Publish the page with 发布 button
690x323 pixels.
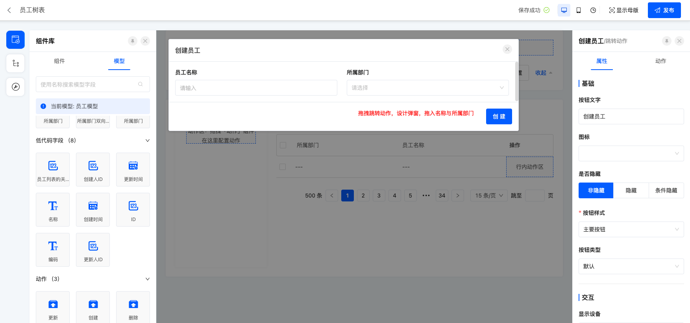coord(664,10)
